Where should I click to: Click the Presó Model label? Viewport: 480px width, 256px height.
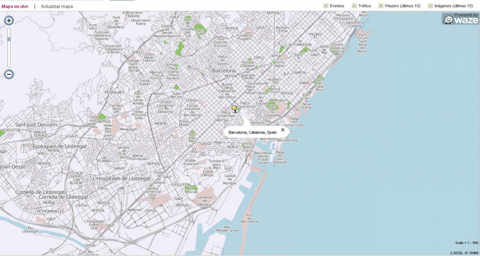pos(184,123)
